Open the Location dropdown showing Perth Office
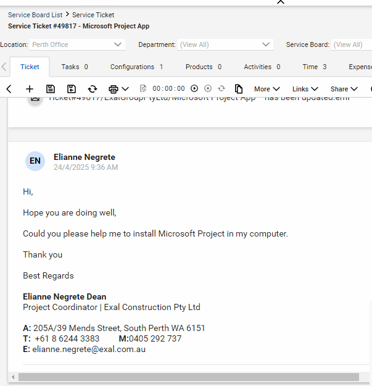Screen dimensions: 372x386 77,44
